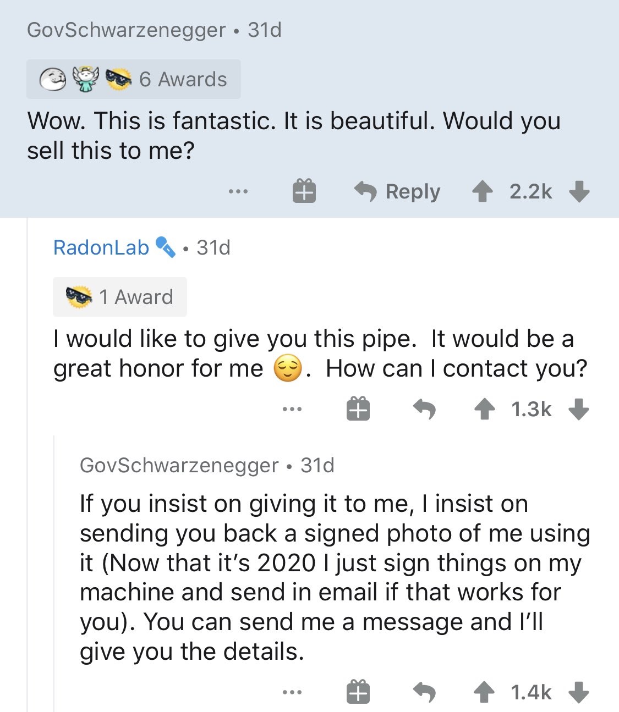Give award to the top comment

click(x=304, y=191)
